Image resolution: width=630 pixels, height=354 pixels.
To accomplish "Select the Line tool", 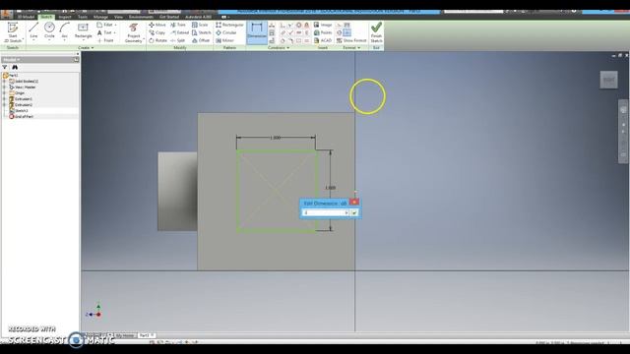I will [x=33, y=30].
